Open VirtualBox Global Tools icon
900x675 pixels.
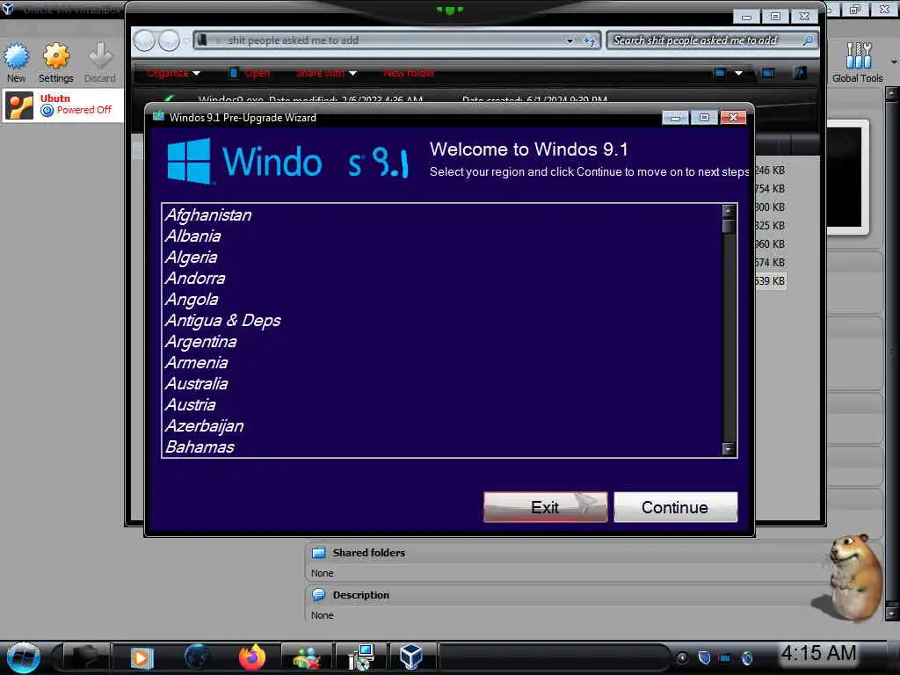pyautogui.click(x=859, y=55)
